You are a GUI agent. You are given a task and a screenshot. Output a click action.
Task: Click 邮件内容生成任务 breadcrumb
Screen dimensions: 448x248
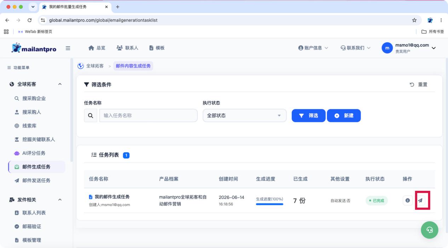click(x=133, y=66)
